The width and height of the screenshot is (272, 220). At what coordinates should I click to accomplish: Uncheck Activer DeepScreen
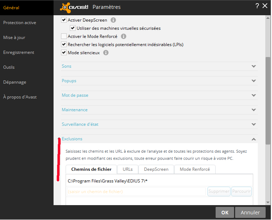click(64, 20)
